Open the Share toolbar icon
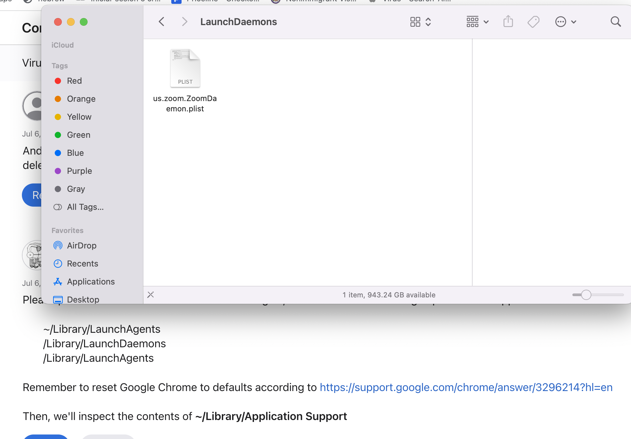The height and width of the screenshot is (439, 631). (508, 22)
